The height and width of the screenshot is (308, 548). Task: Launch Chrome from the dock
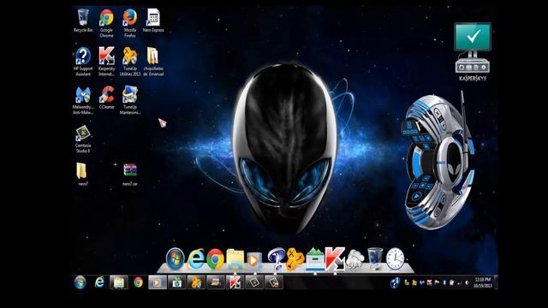pyautogui.click(x=215, y=259)
